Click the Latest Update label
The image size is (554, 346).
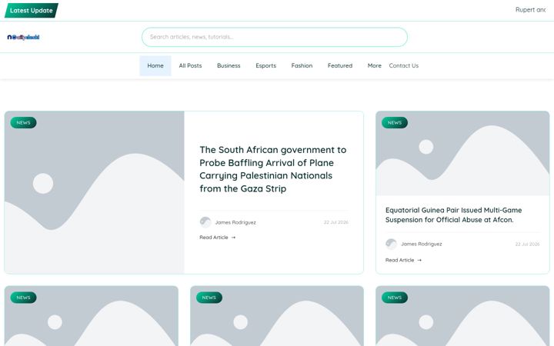(32, 11)
